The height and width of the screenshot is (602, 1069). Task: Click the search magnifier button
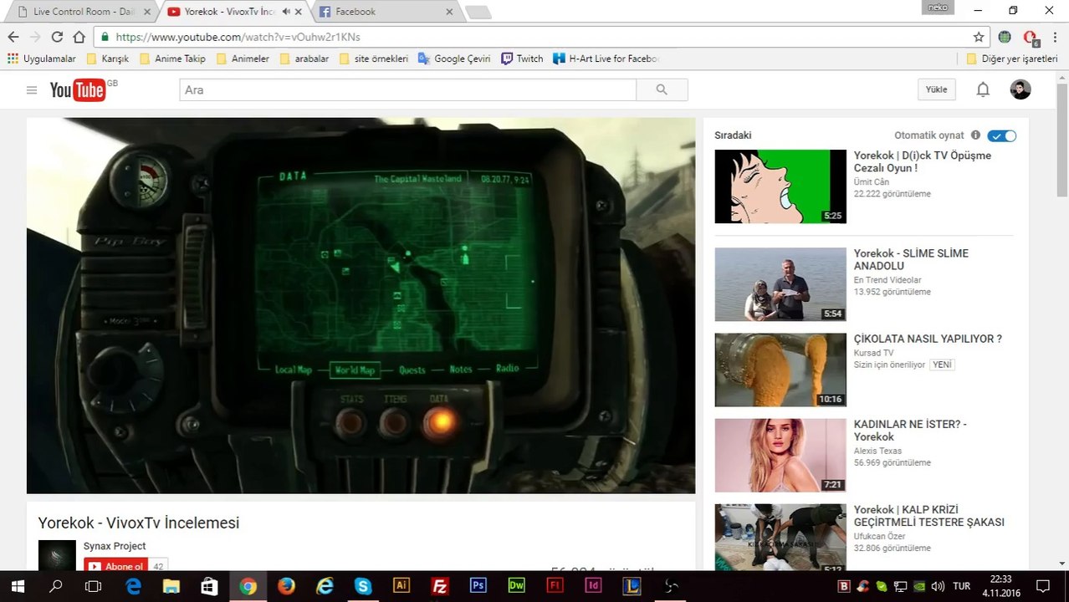point(662,89)
